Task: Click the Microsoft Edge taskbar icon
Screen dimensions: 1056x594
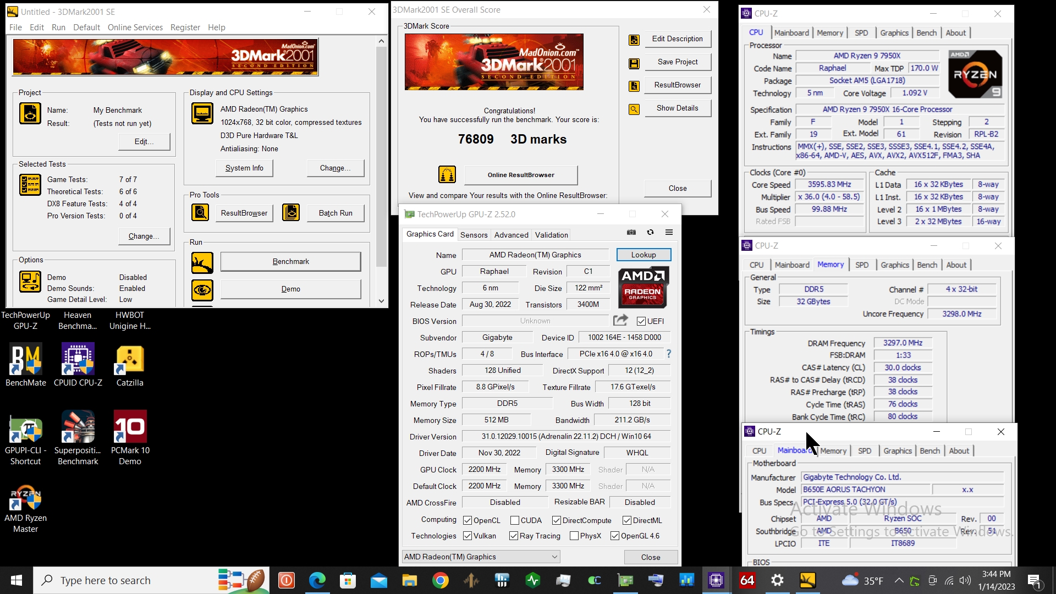Action: 317,580
